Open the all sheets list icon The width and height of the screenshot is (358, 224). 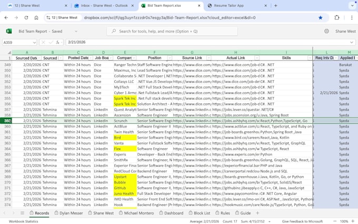coord(22,213)
